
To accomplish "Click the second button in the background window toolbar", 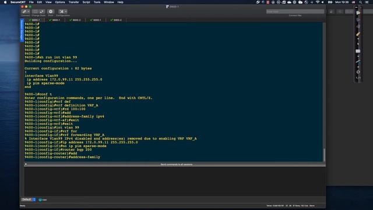I will click(340, 12).
